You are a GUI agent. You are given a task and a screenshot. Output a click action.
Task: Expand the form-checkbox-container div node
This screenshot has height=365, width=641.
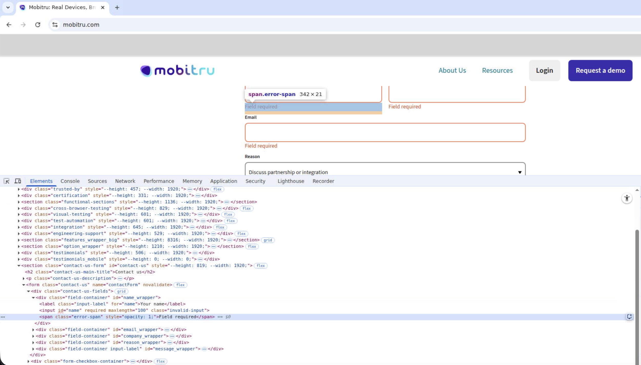28,361
